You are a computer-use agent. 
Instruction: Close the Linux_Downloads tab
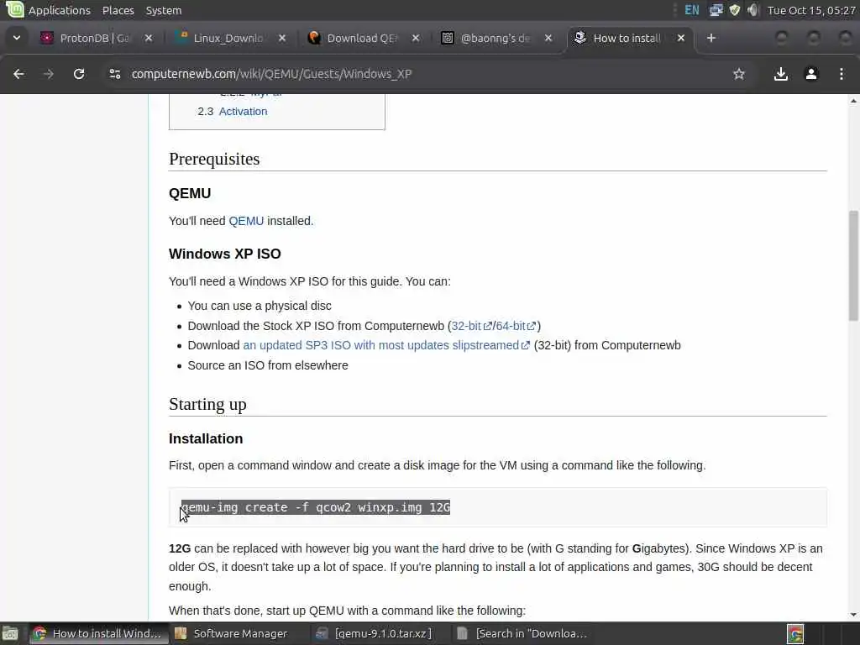(282, 38)
